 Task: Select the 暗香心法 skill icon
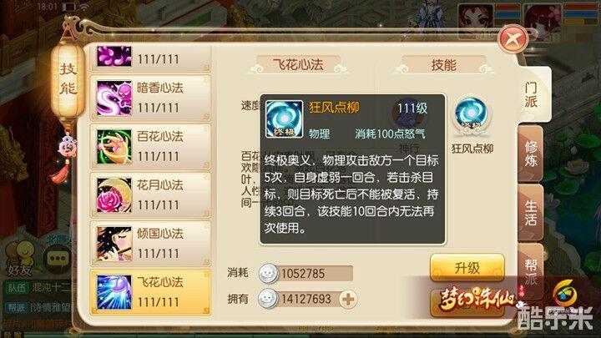(114, 98)
